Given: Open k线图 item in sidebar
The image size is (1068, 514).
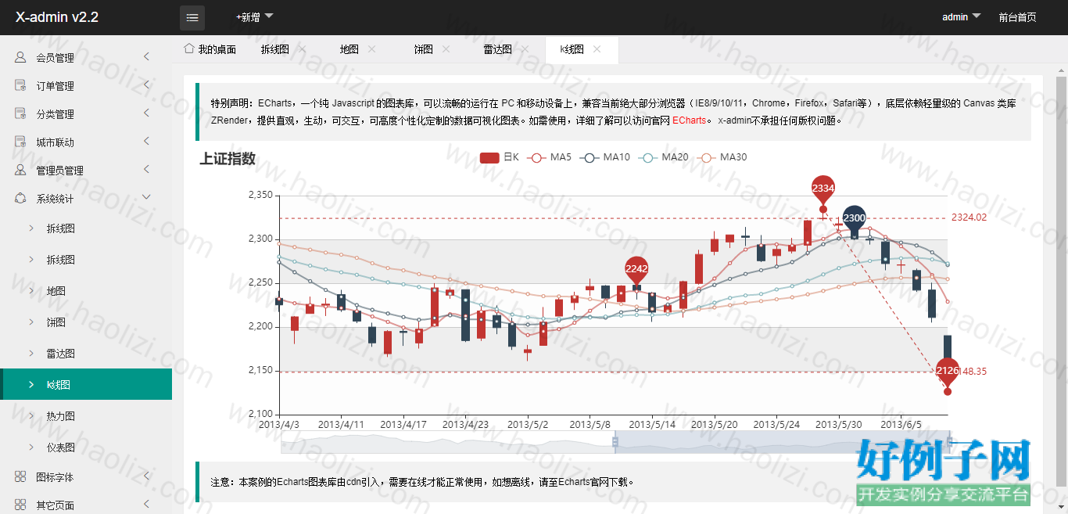Looking at the screenshot, I should pos(86,385).
